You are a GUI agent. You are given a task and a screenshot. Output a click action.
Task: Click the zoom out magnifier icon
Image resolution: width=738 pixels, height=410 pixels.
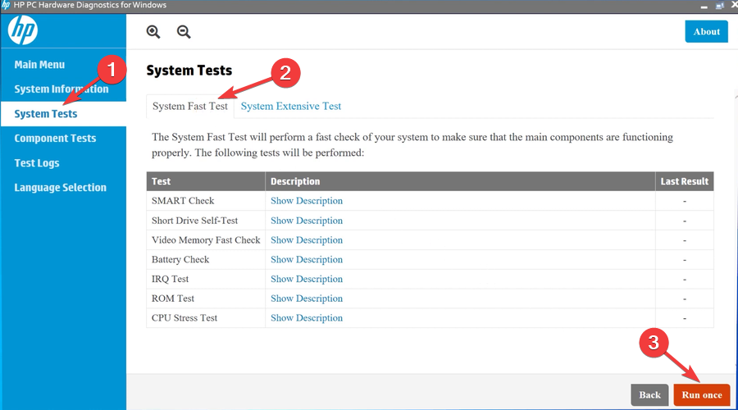point(184,31)
